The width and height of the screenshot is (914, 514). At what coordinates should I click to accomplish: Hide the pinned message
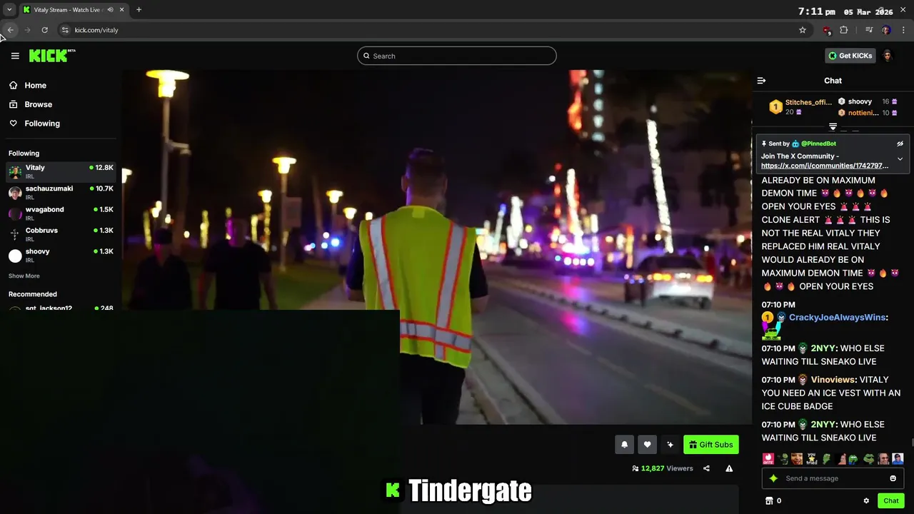coord(900,143)
